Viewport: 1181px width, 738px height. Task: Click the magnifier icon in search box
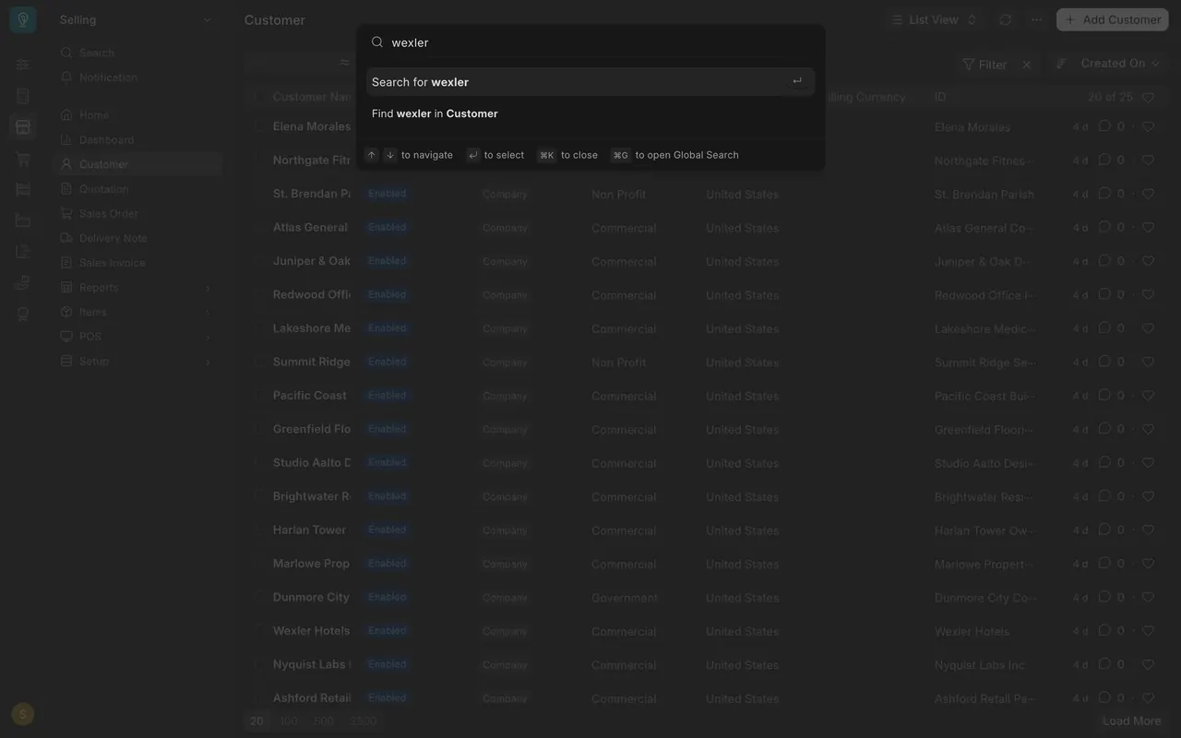coord(377,42)
